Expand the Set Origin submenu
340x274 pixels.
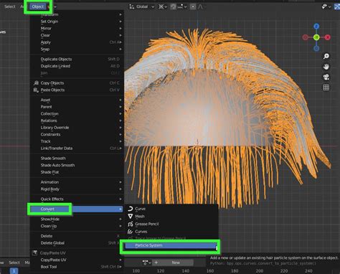(76, 22)
